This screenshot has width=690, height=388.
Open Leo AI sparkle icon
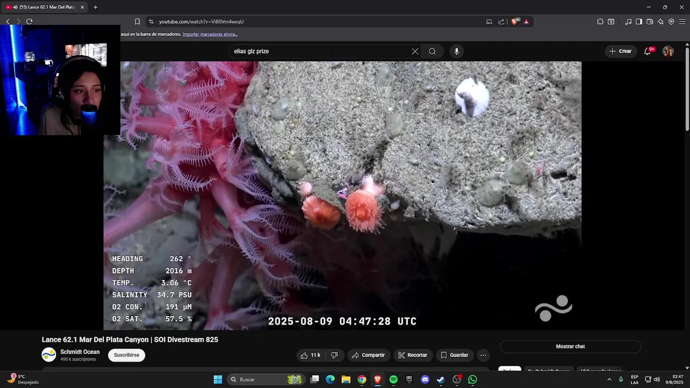660,22
